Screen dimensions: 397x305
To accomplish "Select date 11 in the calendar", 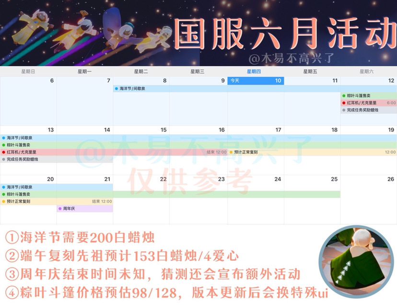I will (335, 81).
